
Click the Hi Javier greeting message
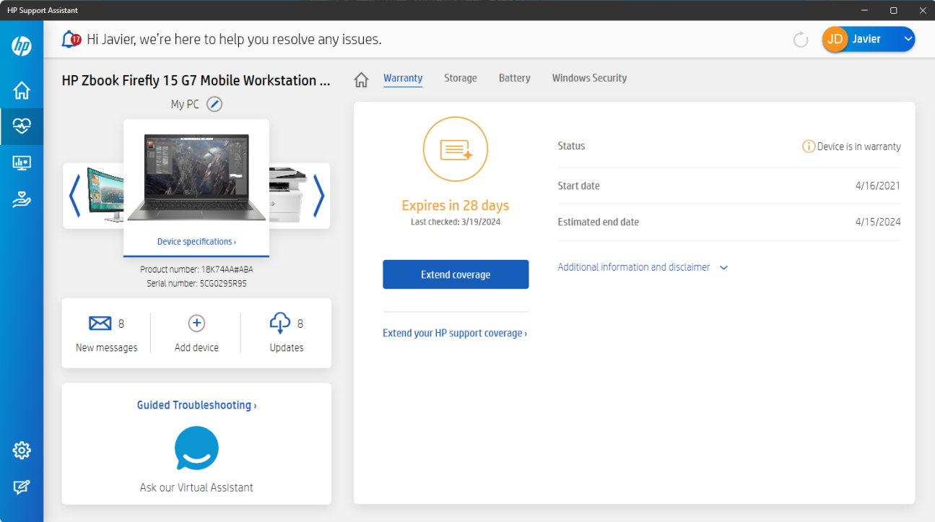[x=234, y=39]
